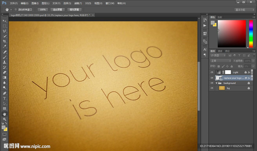The height and width of the screenshot is (151, 257).
Task: Open the Paragraph panel icon
Action: click(x=205, y=55)
